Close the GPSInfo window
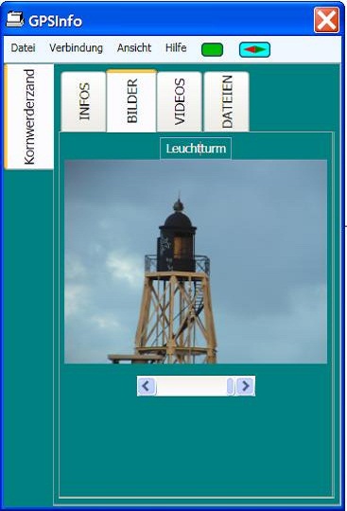Screen dimensions: 347x511 (326, 20)
